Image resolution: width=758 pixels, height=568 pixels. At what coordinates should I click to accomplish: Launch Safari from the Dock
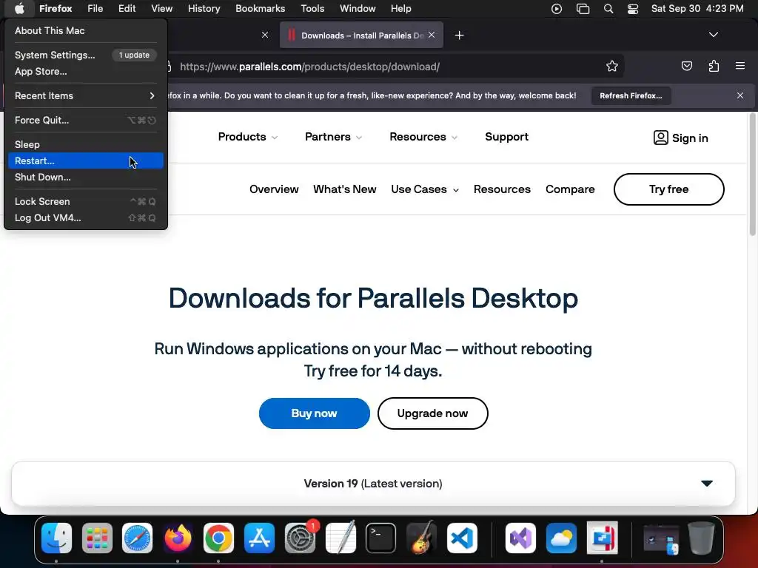137,538
